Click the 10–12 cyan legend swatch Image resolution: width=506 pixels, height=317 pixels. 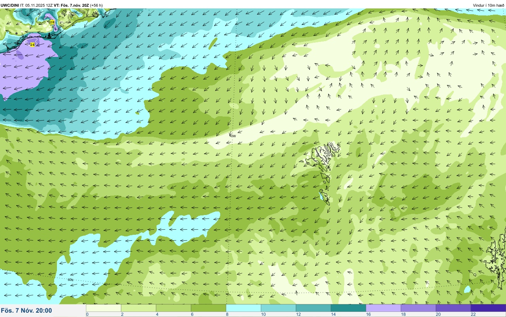coord(278,308)
